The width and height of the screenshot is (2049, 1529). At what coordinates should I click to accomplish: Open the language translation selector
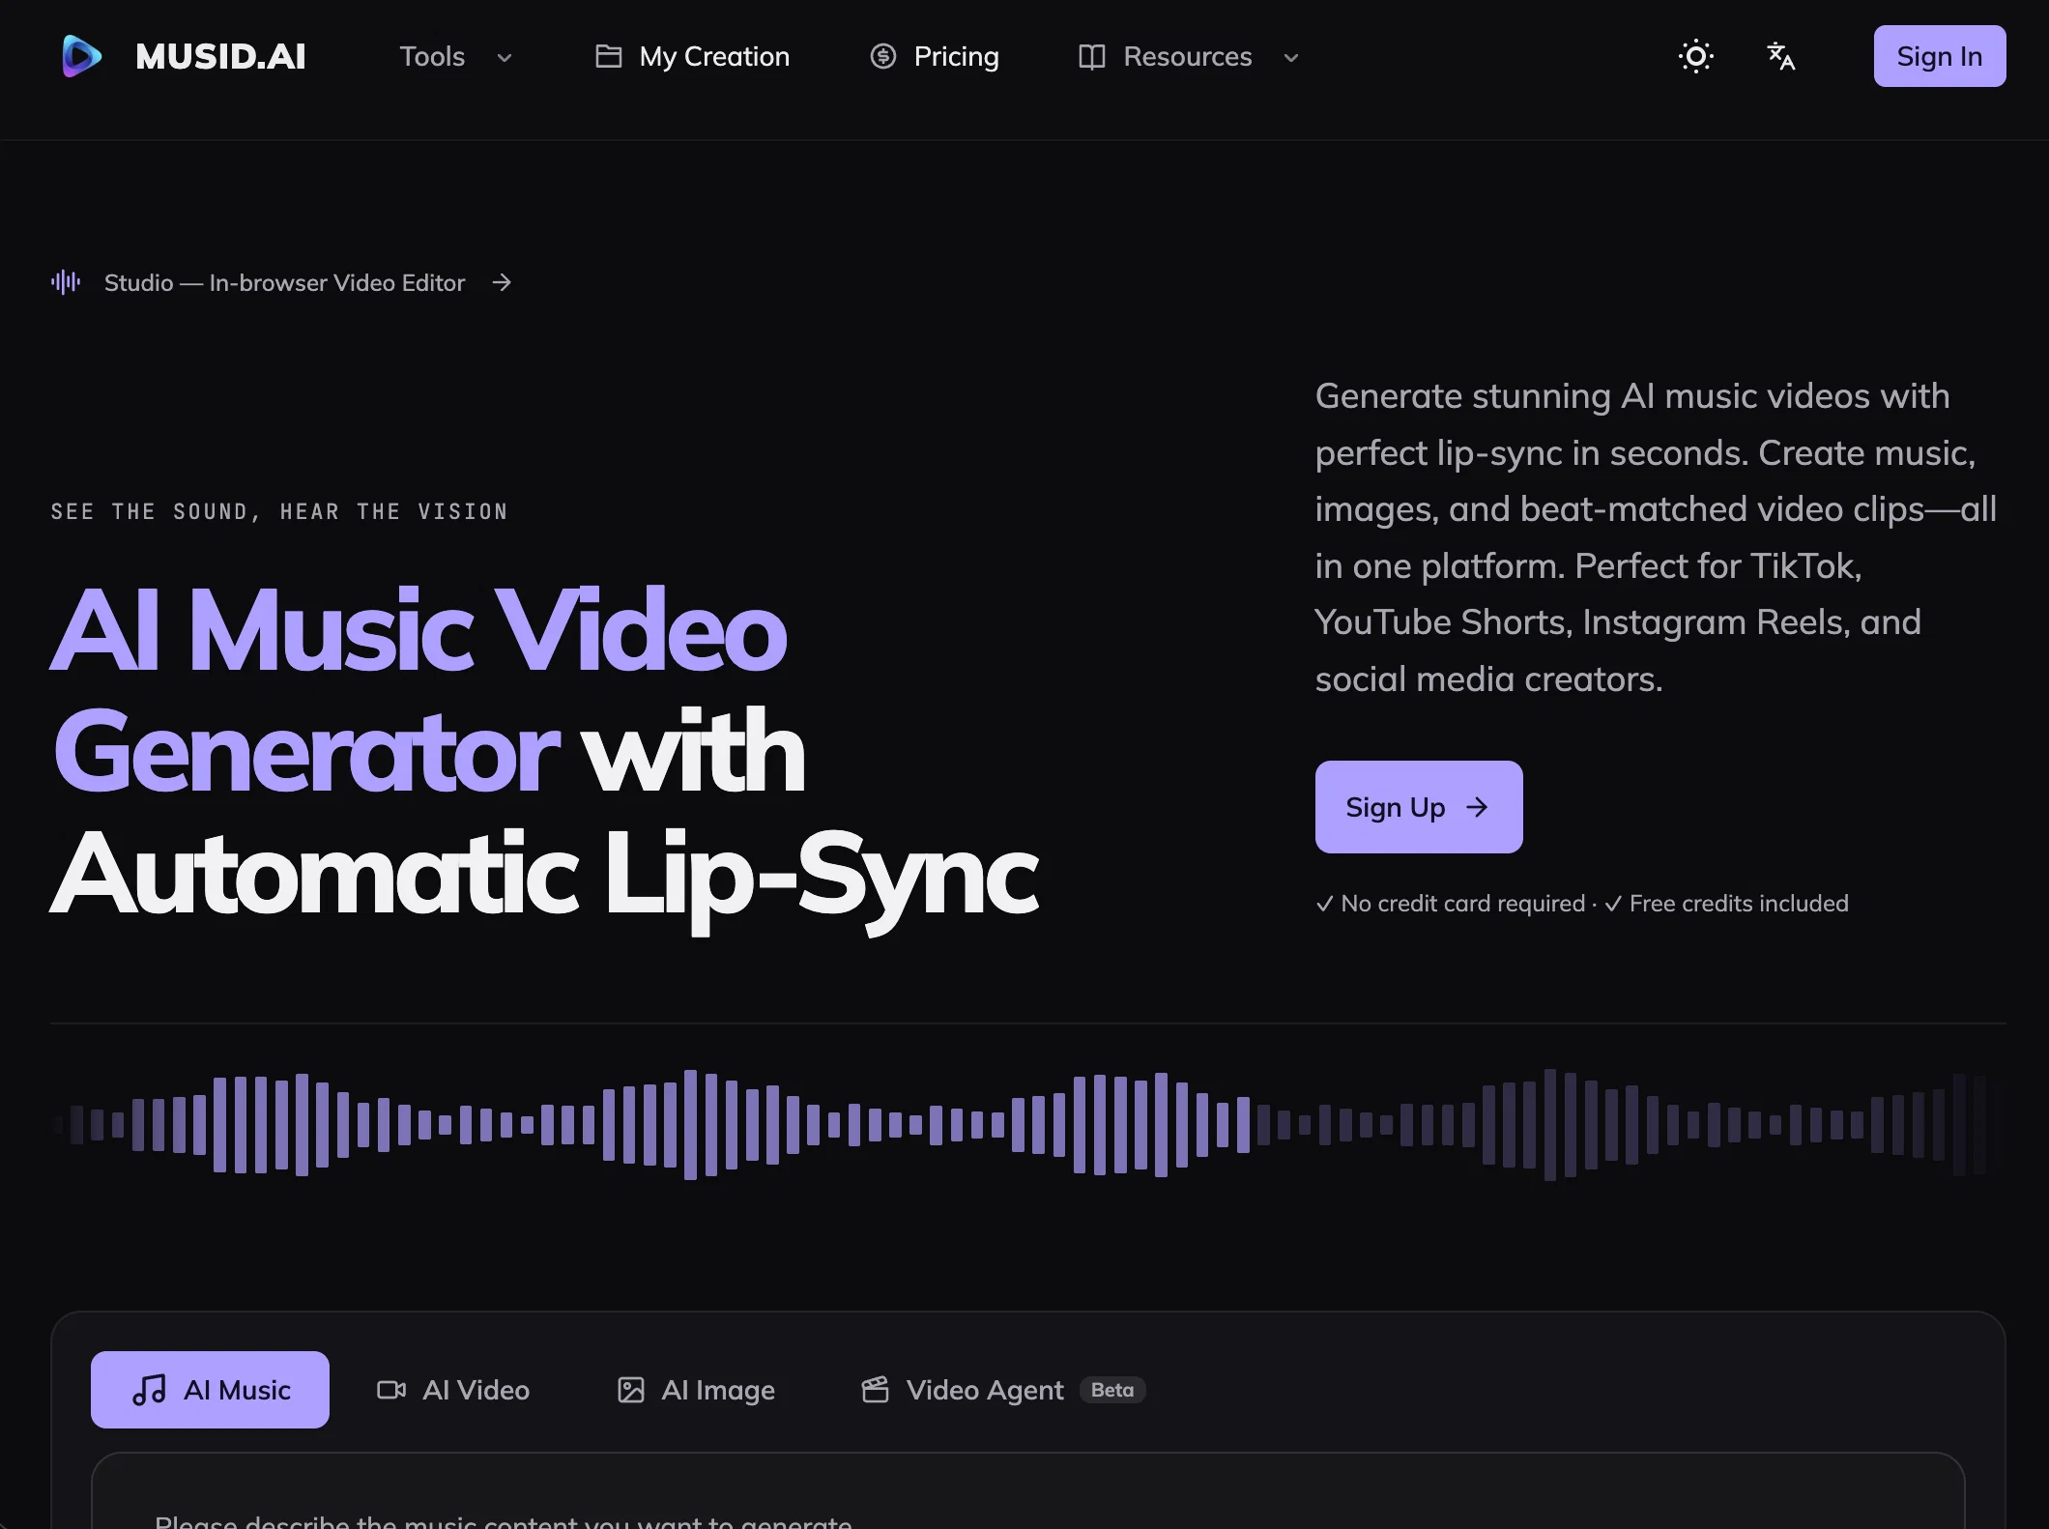pos(1781,56)
